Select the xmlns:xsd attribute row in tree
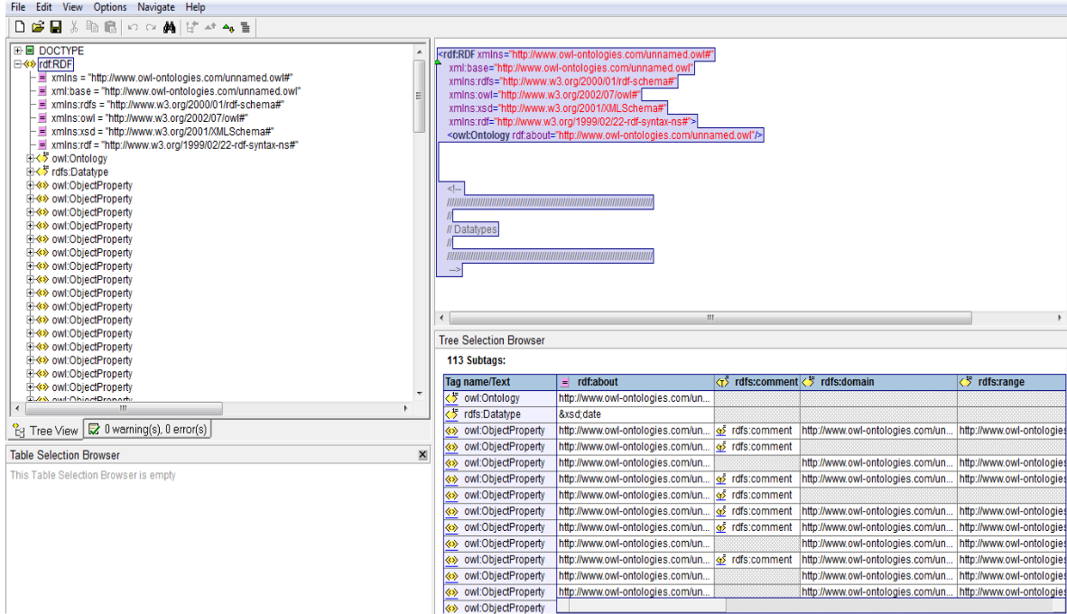1067x614 pixels. pyautogui.click(x=162, y=131)
